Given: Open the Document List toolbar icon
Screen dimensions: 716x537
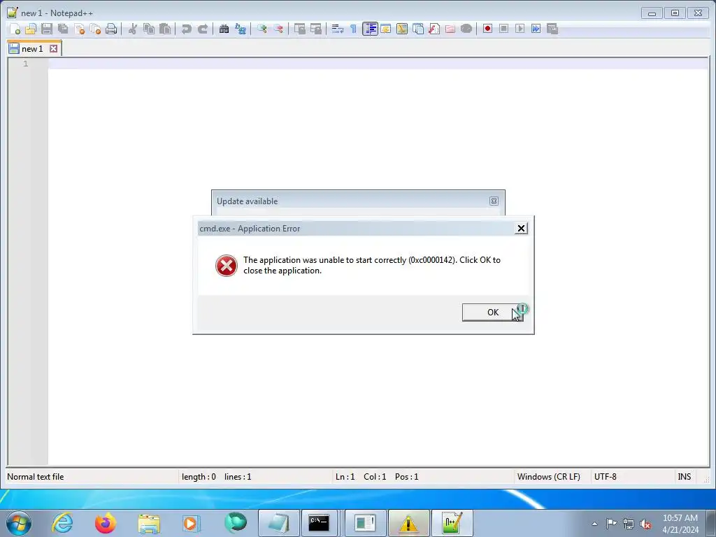Looking at the screenshot, I should click(x=418, y=29).
